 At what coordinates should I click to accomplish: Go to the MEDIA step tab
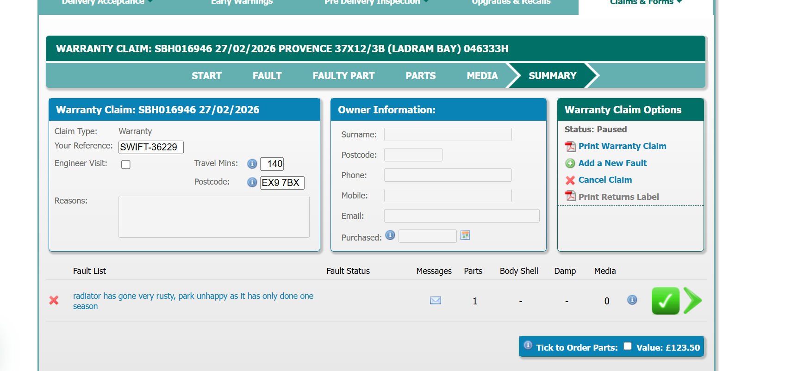pyautogui.click(x=482, y=76)
